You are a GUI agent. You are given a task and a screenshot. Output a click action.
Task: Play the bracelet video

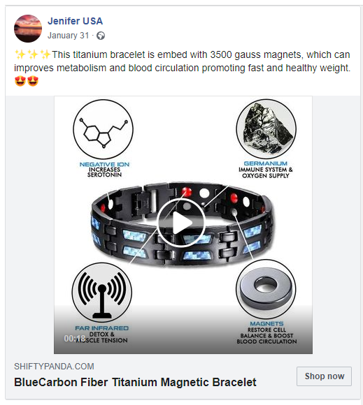pos(180,223)
